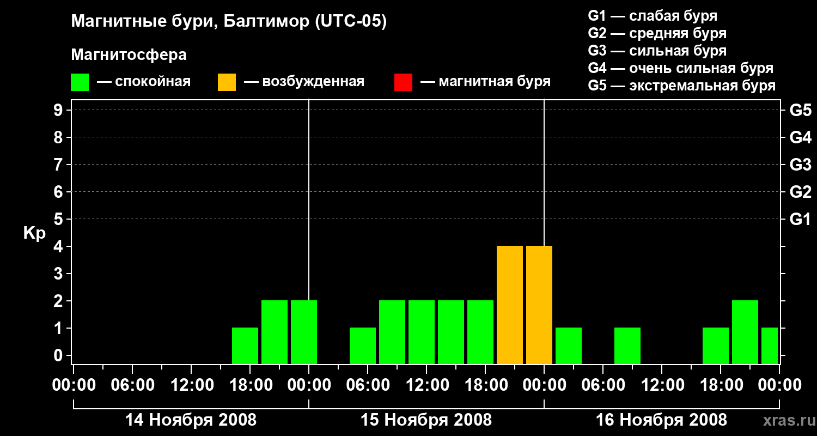Click the last narrow green bar at chart's end

click(770, 346)
